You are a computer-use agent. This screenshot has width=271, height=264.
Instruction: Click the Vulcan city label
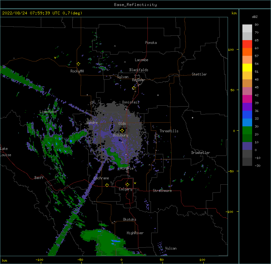171,248
